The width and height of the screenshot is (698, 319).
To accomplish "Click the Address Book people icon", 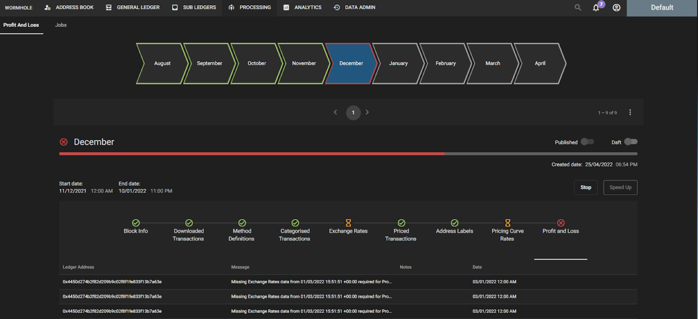I will (x=47, y=8).
